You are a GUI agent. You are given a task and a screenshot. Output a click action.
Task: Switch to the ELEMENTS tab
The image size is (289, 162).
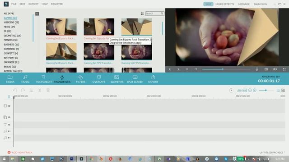coord(117,79)
